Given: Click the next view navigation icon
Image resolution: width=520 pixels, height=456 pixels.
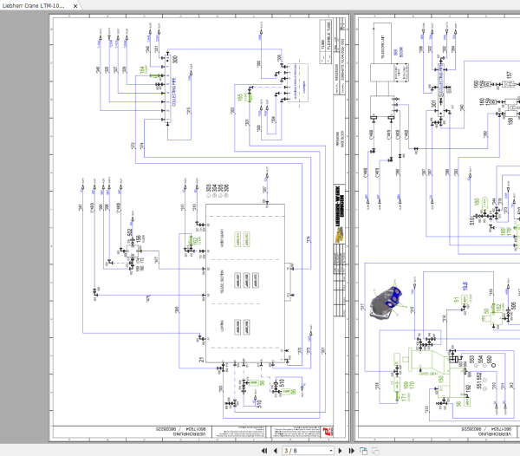Looking at the screenshot, I should [x=363, y=451].
